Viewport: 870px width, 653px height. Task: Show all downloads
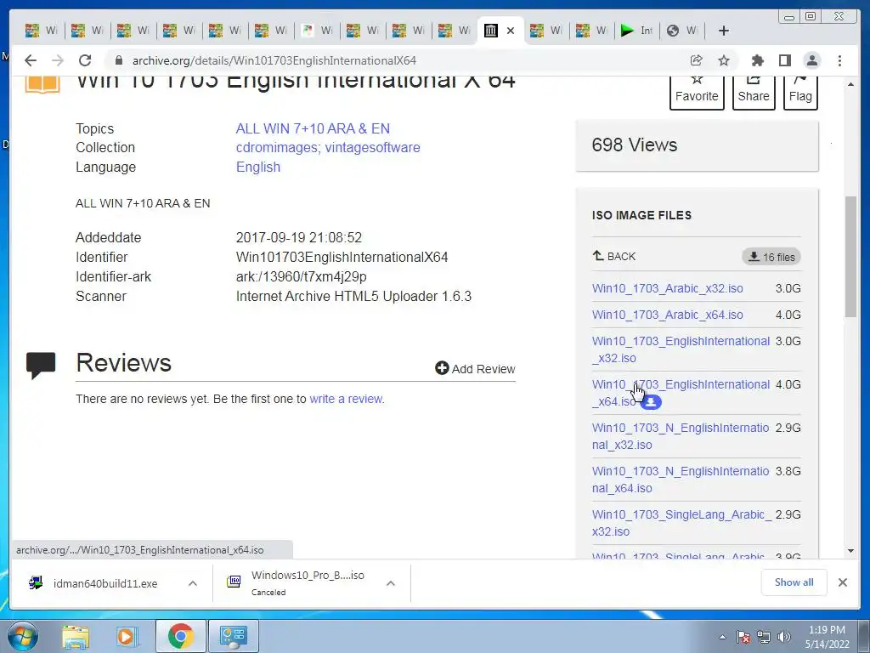[x=794, y=582]
